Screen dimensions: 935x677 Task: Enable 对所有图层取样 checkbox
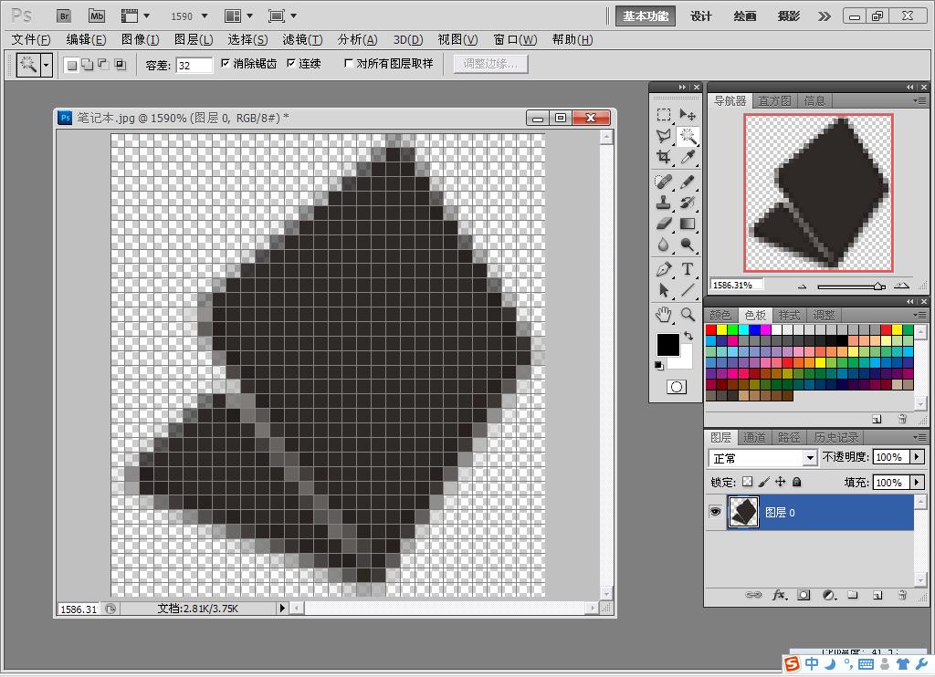coord(349,63)
